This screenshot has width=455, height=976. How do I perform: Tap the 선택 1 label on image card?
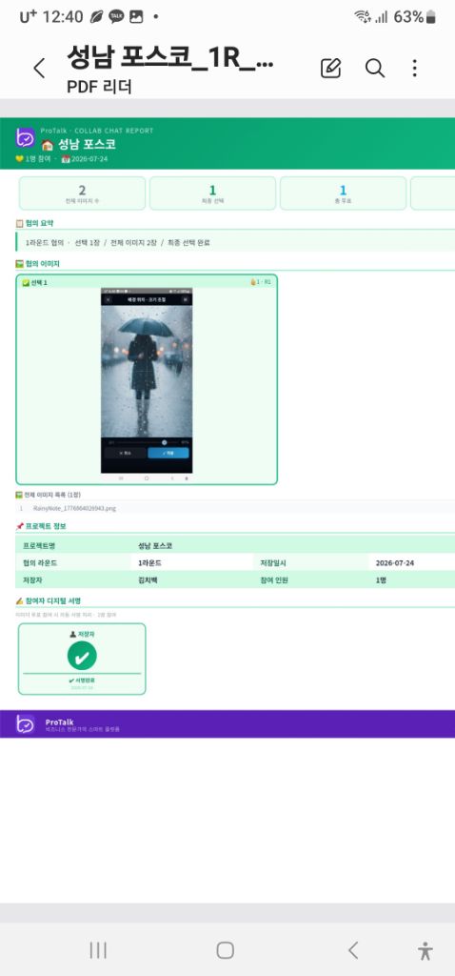pyautogui.click(x=38, y=282)
